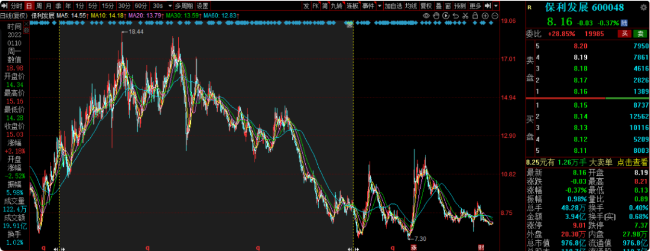The height and width of the screenshot is (251, 650).
Task: Toggle the padlock lock icon
Action: click(x=475, y=16)
